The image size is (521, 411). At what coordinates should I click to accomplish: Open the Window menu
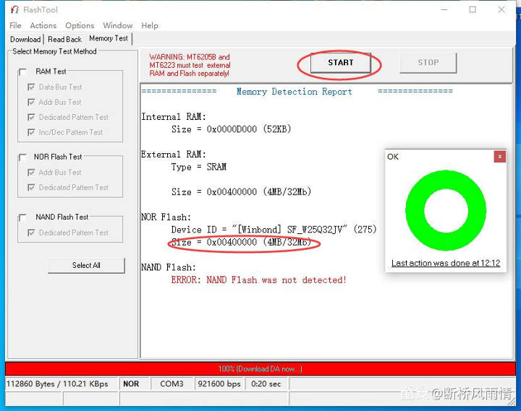point(117,25)
